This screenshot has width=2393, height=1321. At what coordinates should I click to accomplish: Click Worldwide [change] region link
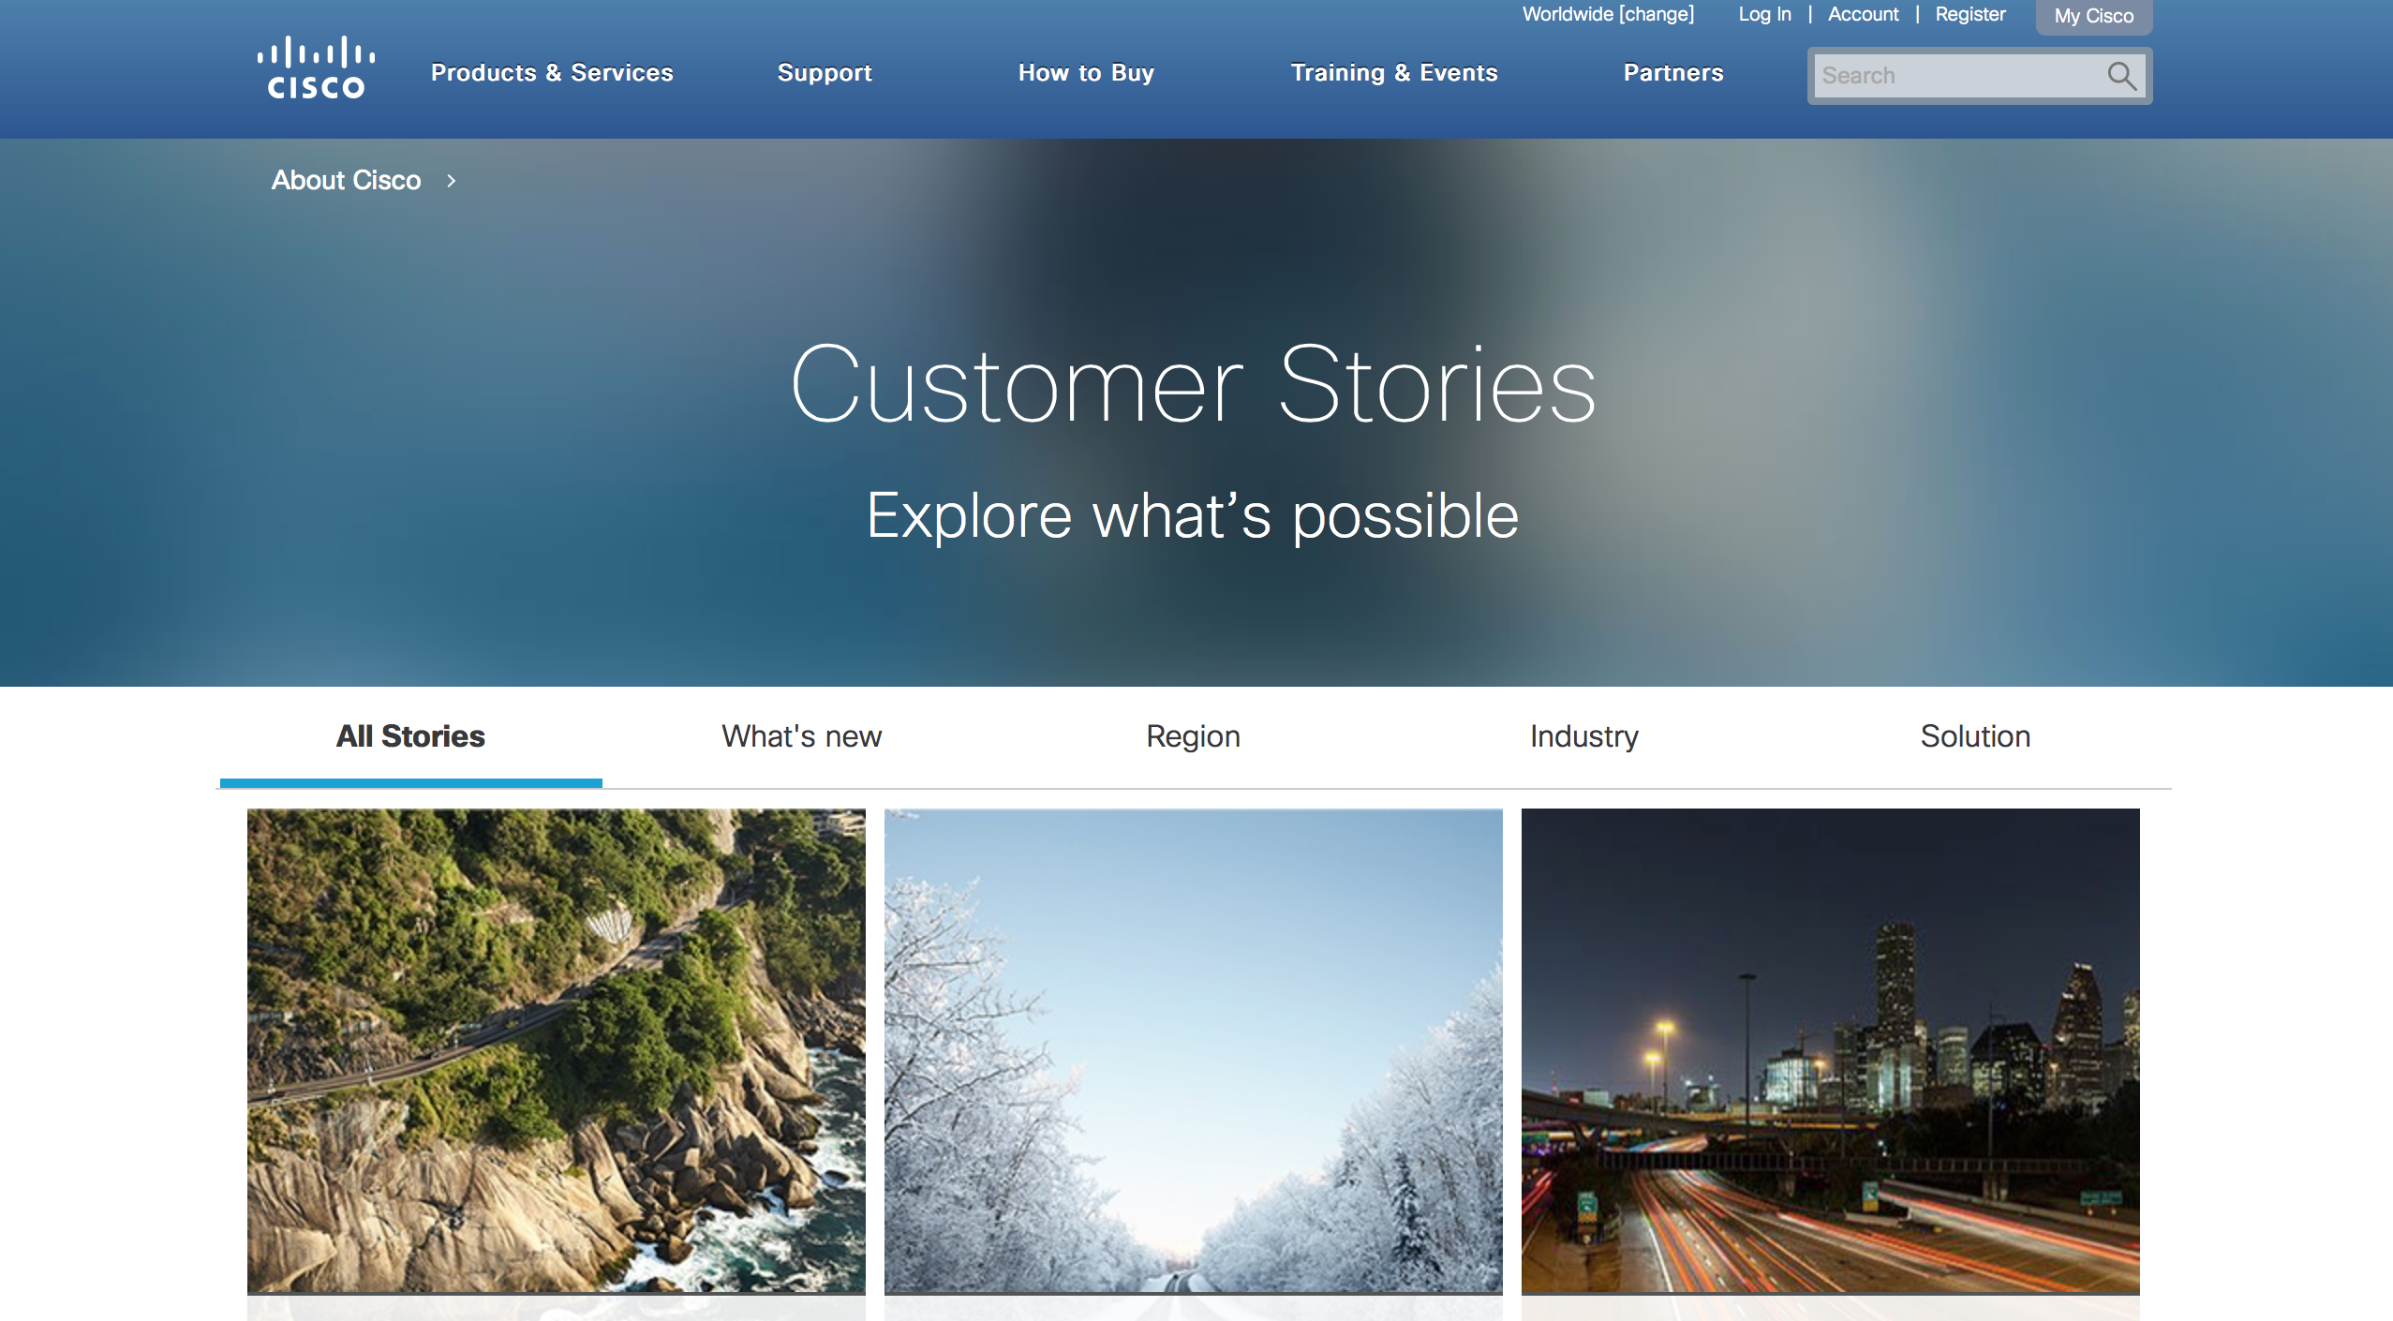click(x=1608, y=14)
